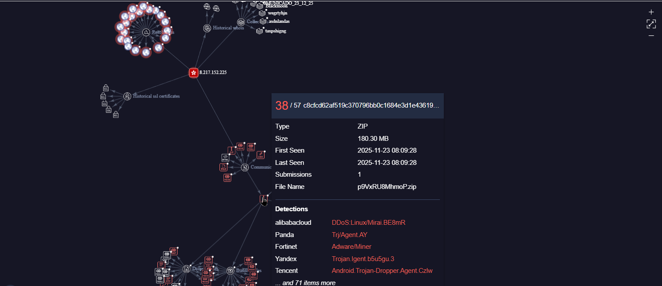Screen dimensions: 662x286
Task: Click the c8cfcd62af519c37 file hash
Action: click(371, 106)
